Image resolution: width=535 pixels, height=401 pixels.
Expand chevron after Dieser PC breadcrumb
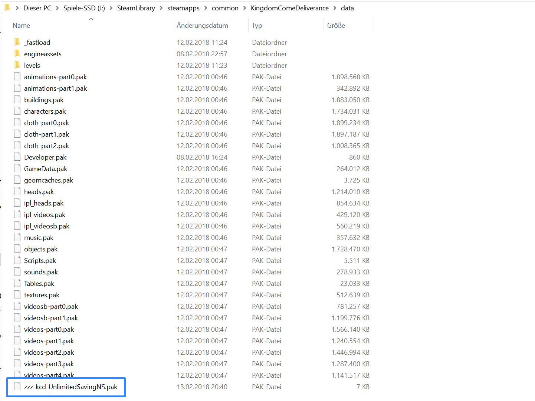tap(57, 8)
